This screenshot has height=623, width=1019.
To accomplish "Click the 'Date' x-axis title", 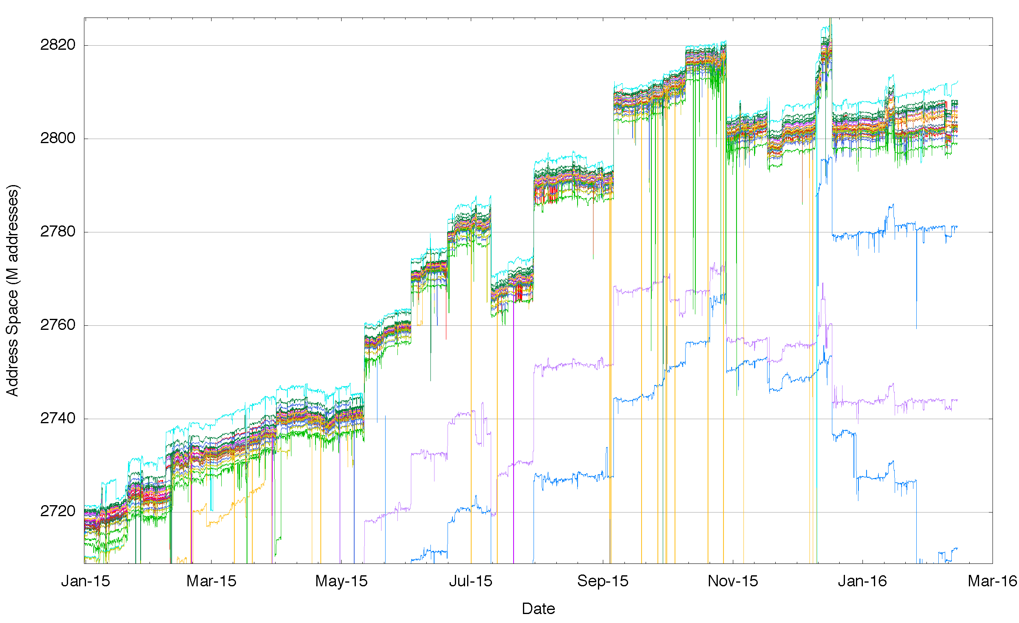I will [538, 609].
